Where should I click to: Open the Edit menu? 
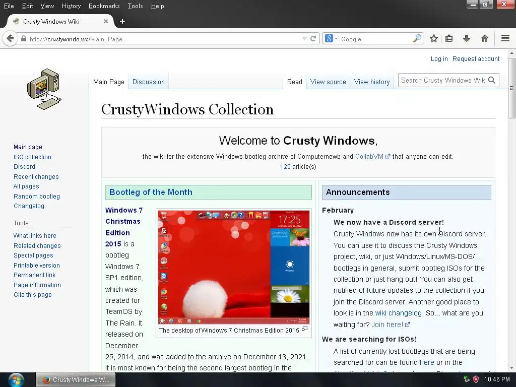click(x=27, y=6)
